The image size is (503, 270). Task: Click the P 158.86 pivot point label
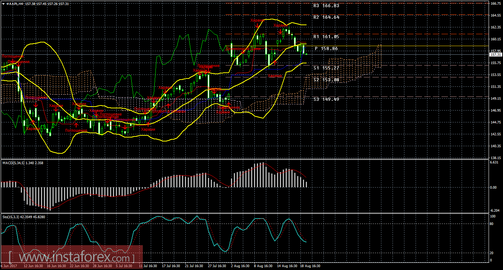click(326, 48)
